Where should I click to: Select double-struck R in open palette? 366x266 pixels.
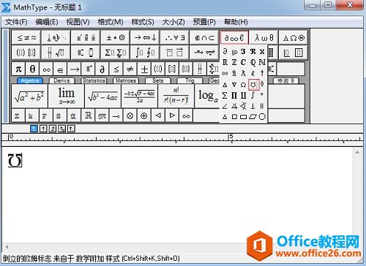tap(225, 62)
